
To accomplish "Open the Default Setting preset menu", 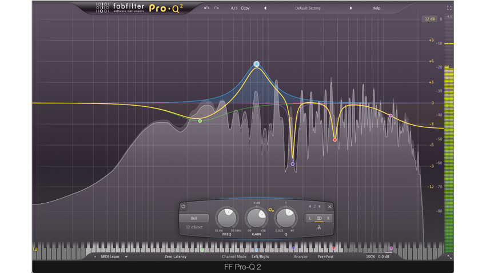I will coord(308,9).
